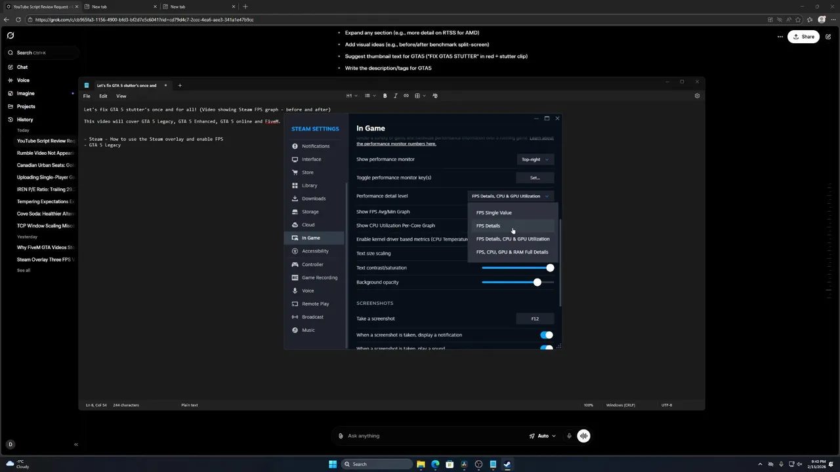This screenshot has height=472, width=840.
Task: Open Notepad table dropdown
Action: point(419,96)
